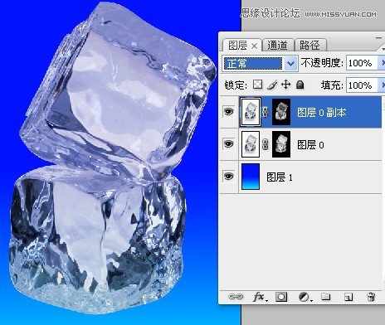Open the blend mode 正常 dropdown

pyautogui.click(x=260, y=64)
